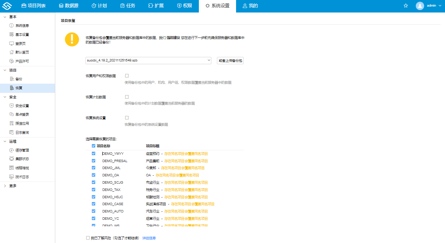Click the star favorite icon in the header
The height and width of the screenshot is (243, 445).
pos(406,6)
